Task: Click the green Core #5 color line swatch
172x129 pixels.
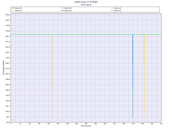Action: [x=112, y=11]
